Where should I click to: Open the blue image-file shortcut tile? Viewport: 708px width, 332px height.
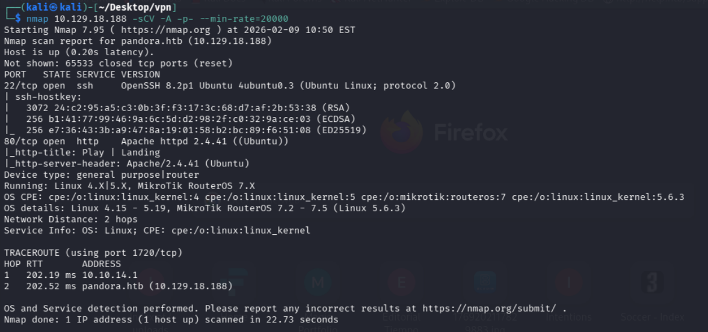[x=485, y=283]
